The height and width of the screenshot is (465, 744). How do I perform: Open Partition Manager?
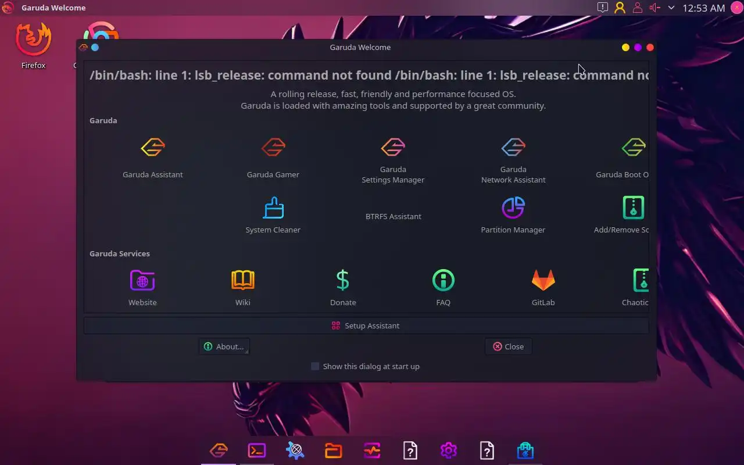pyautogui.click(x=513, y=215)
